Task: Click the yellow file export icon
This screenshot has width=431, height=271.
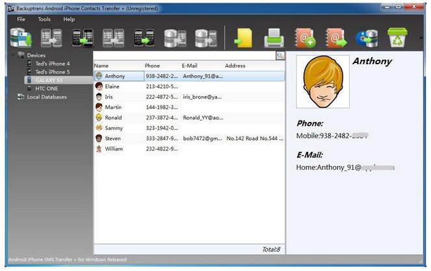Action: (x=244, y=38)
